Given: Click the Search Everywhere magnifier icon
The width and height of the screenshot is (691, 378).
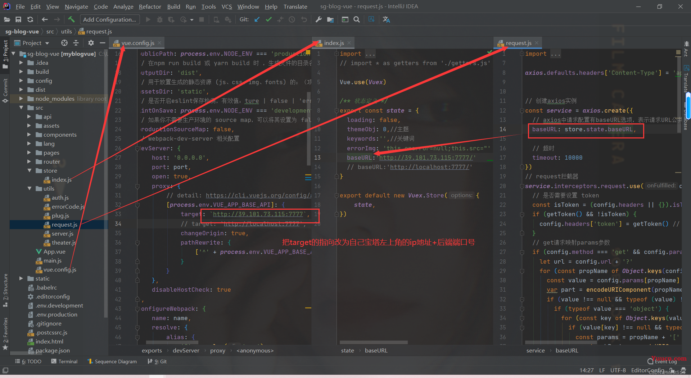Looking at the screenshot, I should coord(357,19).
